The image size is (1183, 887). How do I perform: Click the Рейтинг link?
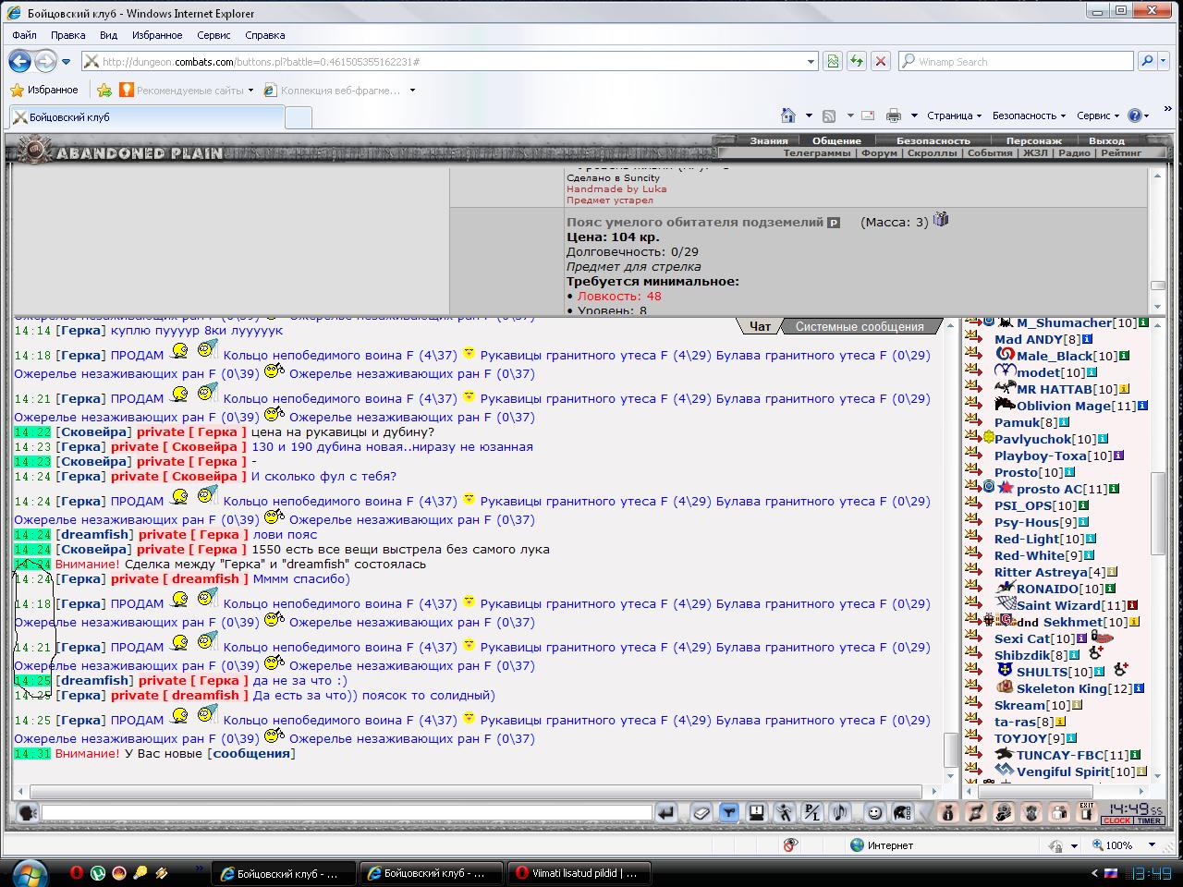click(1121, 153)
